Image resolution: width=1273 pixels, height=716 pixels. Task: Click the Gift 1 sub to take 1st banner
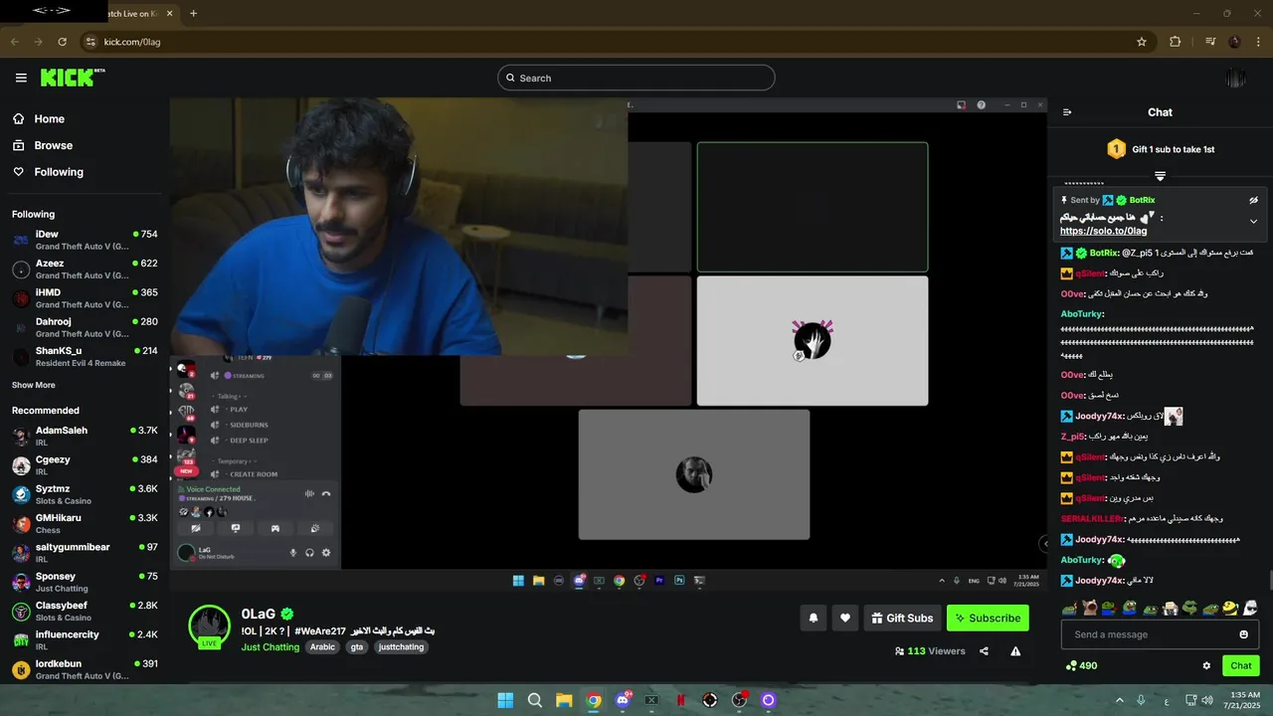coord(1160,149)
